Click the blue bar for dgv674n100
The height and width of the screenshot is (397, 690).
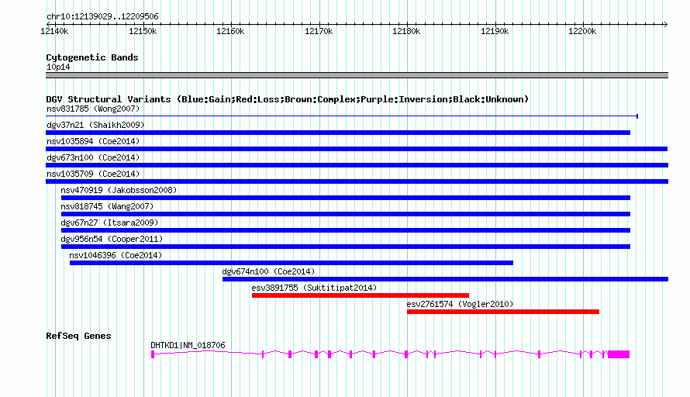pyautogui.click(x=445, y=279)
